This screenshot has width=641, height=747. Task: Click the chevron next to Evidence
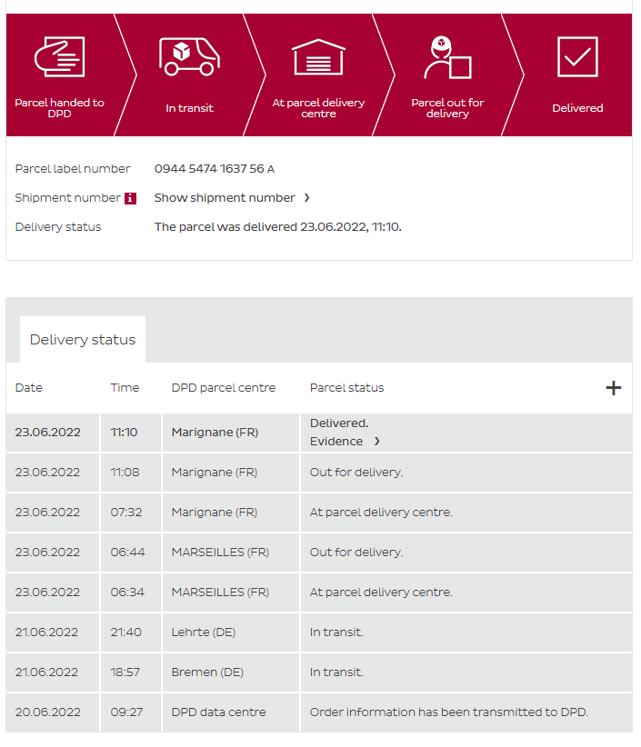tap(376, 442)
